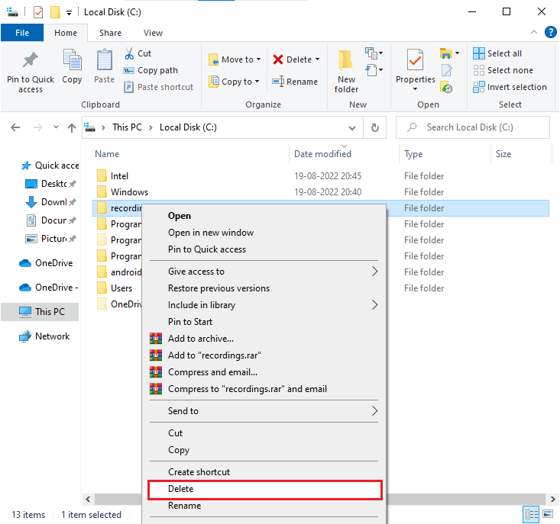Click the Rename button in Organize group
The image size is (560, 524).
pos(295,82)
